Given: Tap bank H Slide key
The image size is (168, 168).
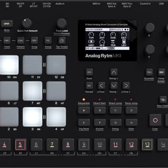Looking at the screenshot, I should click(x=131, y=123).
